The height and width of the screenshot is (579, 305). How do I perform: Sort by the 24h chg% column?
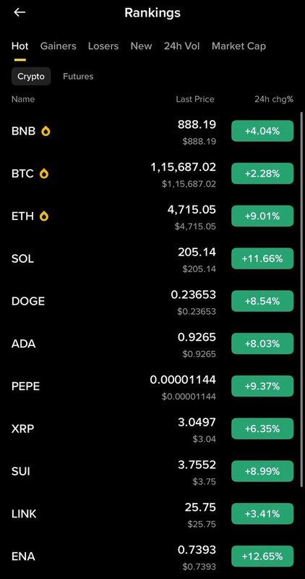pos(274,99)
